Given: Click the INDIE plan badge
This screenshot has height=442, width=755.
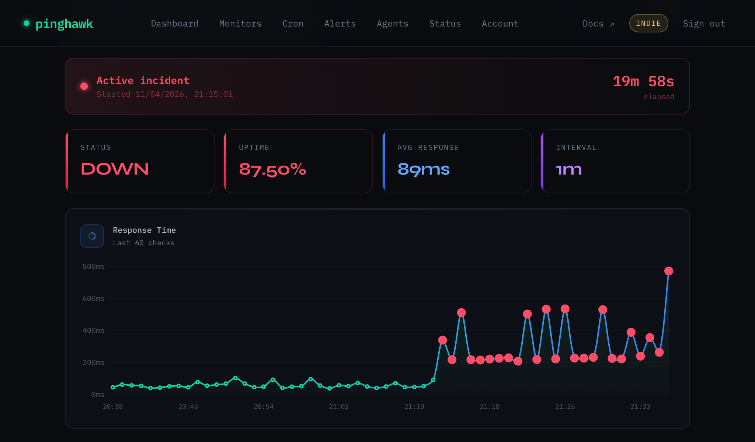Looking at the screenshot, I should (x=648, y=23).
